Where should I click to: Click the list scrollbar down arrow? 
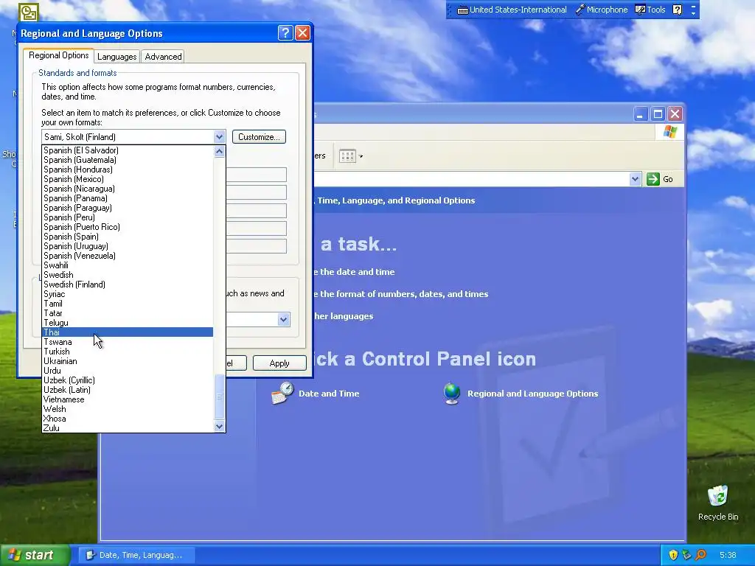[x=219, y=427]
